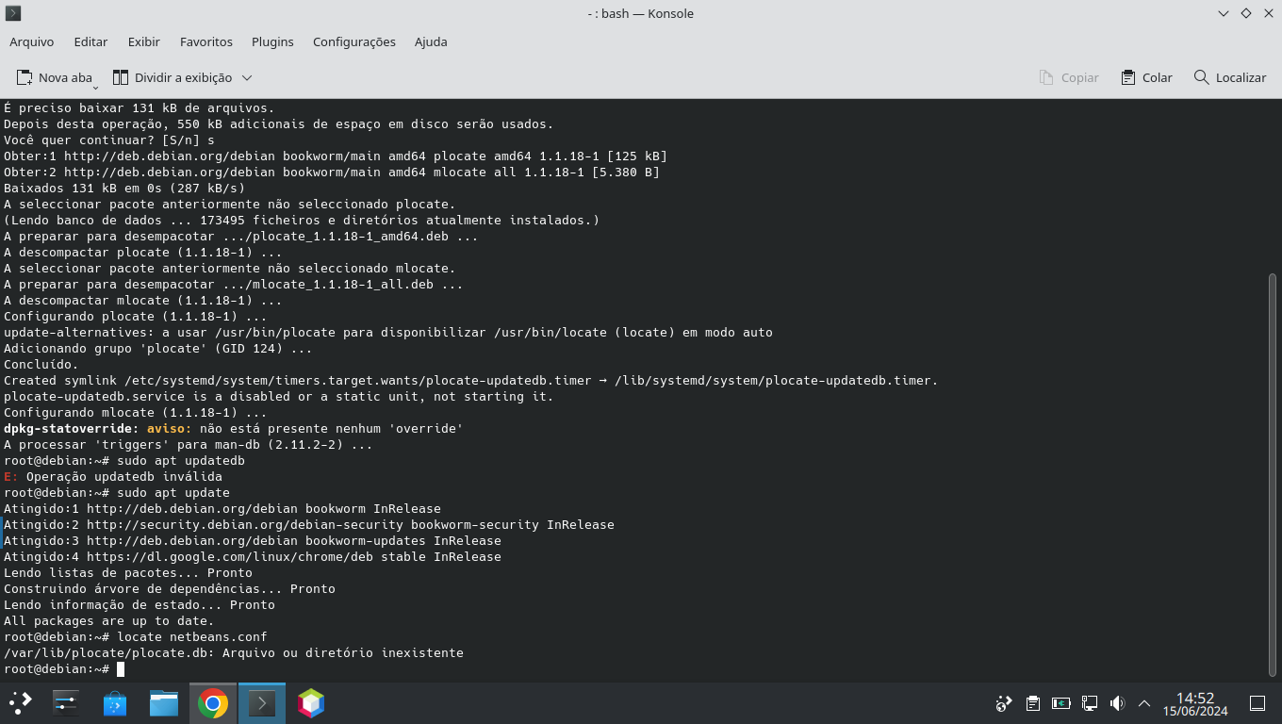Click the system updates tray icon
1282x724 pixels.
(x=1004, y=703)
